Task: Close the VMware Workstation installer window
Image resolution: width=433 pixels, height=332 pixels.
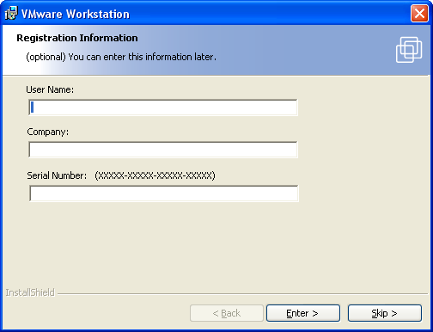Action: pyautogui.click(x=419, y=14)
